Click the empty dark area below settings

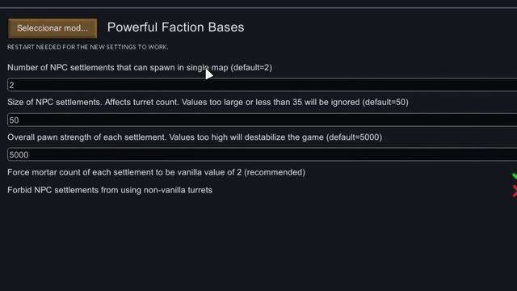click(258, 244)
